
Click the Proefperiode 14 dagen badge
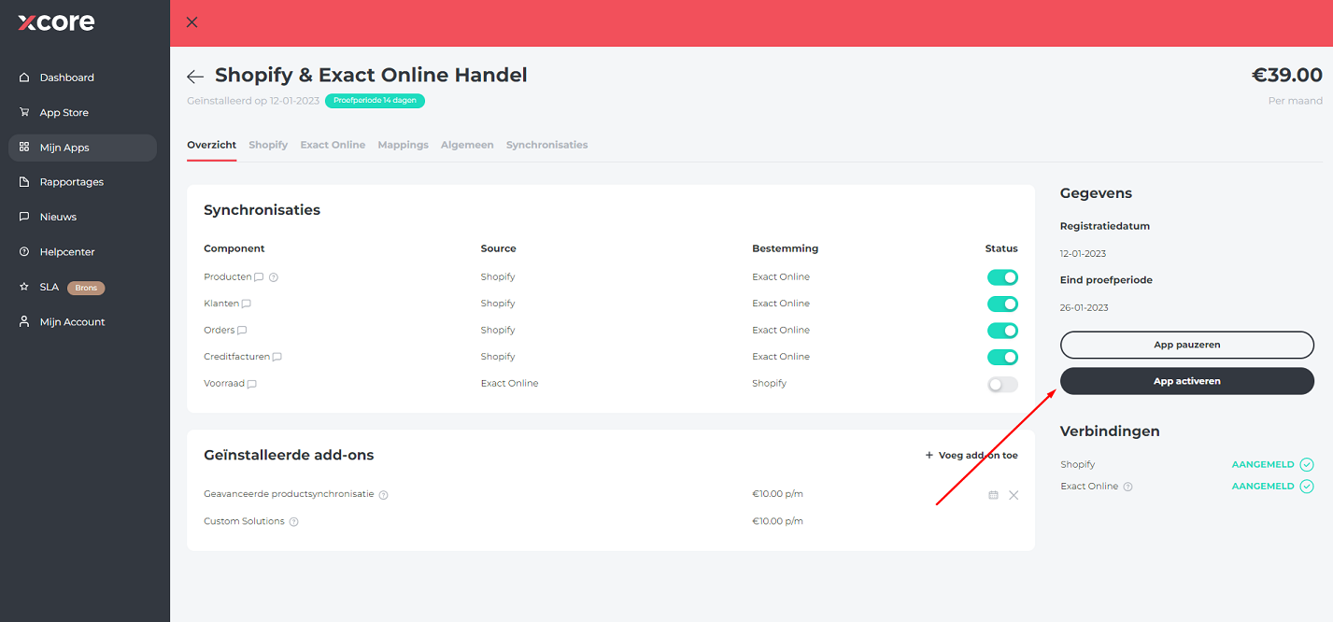[375, 101]
